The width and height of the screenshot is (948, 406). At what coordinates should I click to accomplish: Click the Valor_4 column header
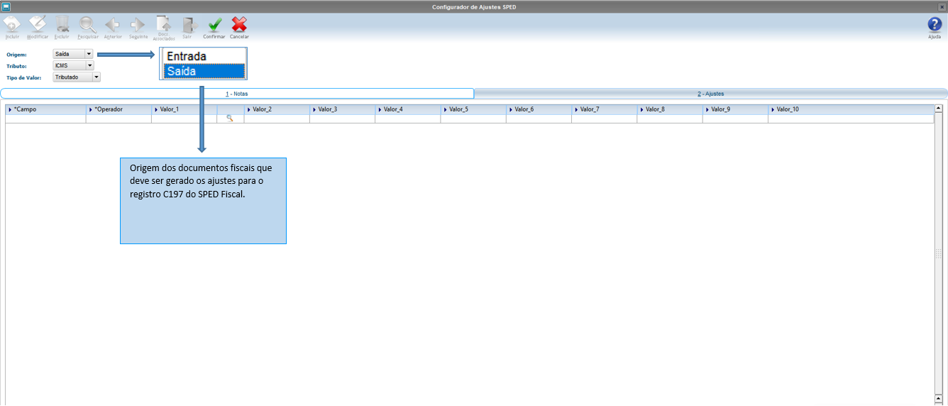pyautogui.click(x=408, y=109)
